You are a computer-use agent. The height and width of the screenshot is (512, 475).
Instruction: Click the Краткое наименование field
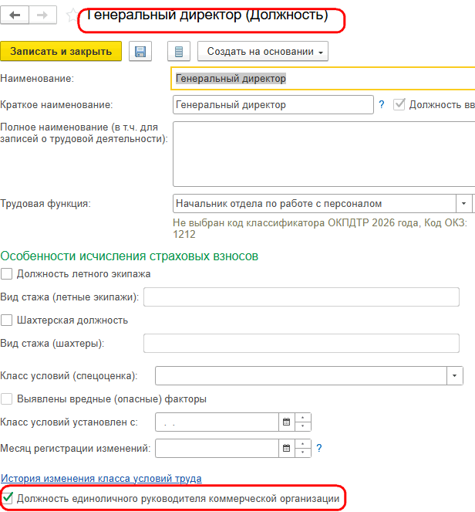273,104
